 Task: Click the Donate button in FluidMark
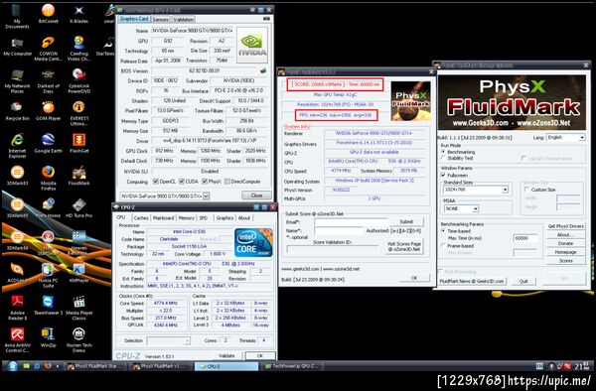point(565,243)
